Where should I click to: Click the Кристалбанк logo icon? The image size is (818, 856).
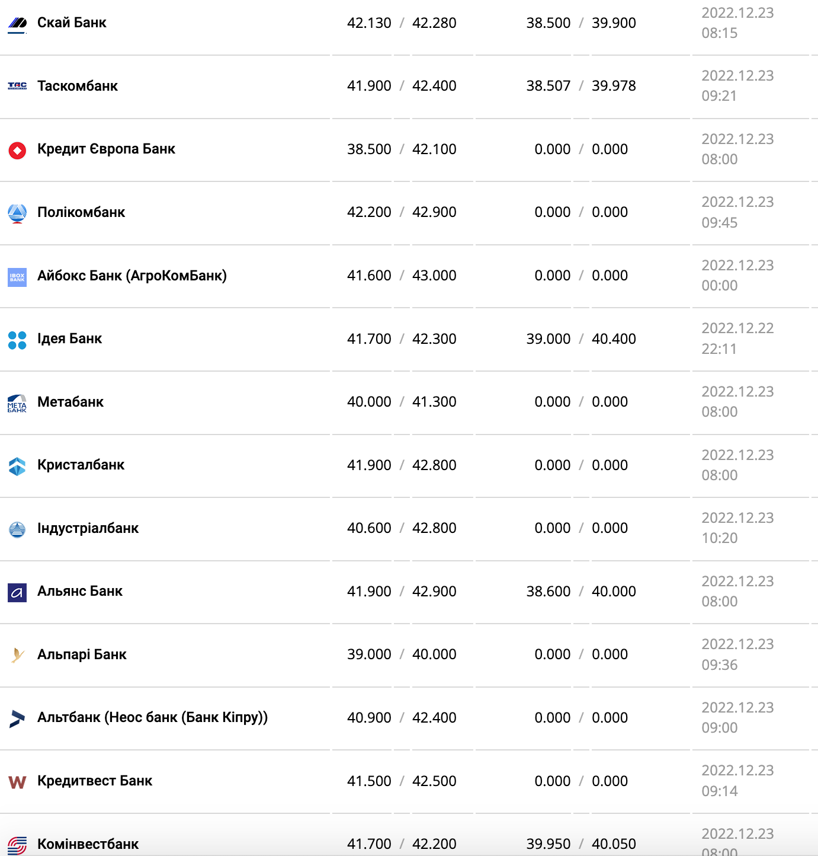17,466
